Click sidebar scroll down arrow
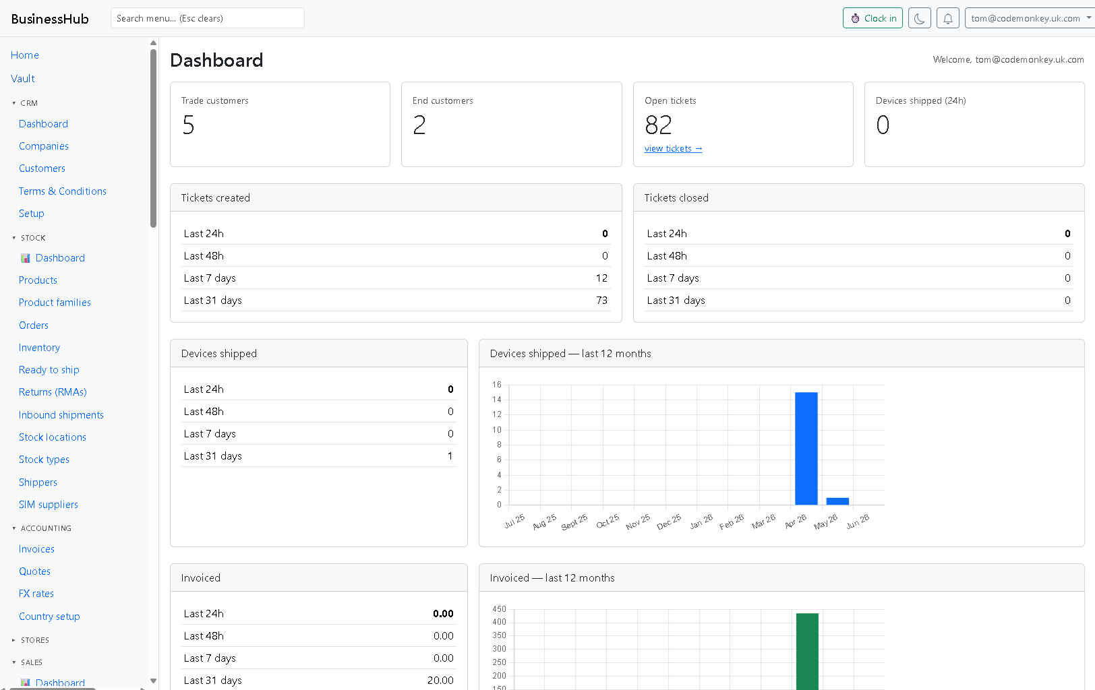 pyautogui.click(x=154, y=681)
